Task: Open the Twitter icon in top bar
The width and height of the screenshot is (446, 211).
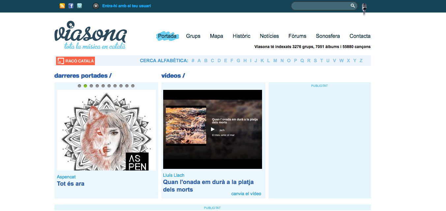Action: 79,6
